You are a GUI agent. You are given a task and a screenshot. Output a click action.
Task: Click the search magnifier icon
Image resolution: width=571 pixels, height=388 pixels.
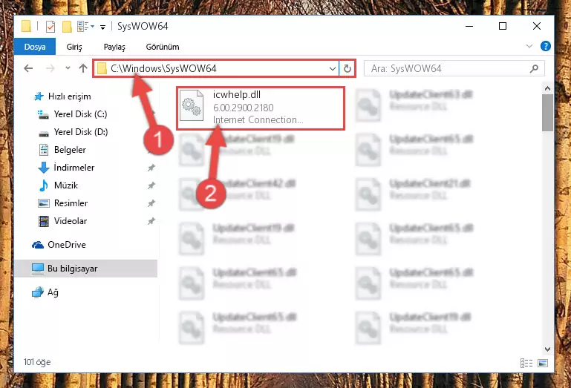pyautogui.click(x=534, y=68)
